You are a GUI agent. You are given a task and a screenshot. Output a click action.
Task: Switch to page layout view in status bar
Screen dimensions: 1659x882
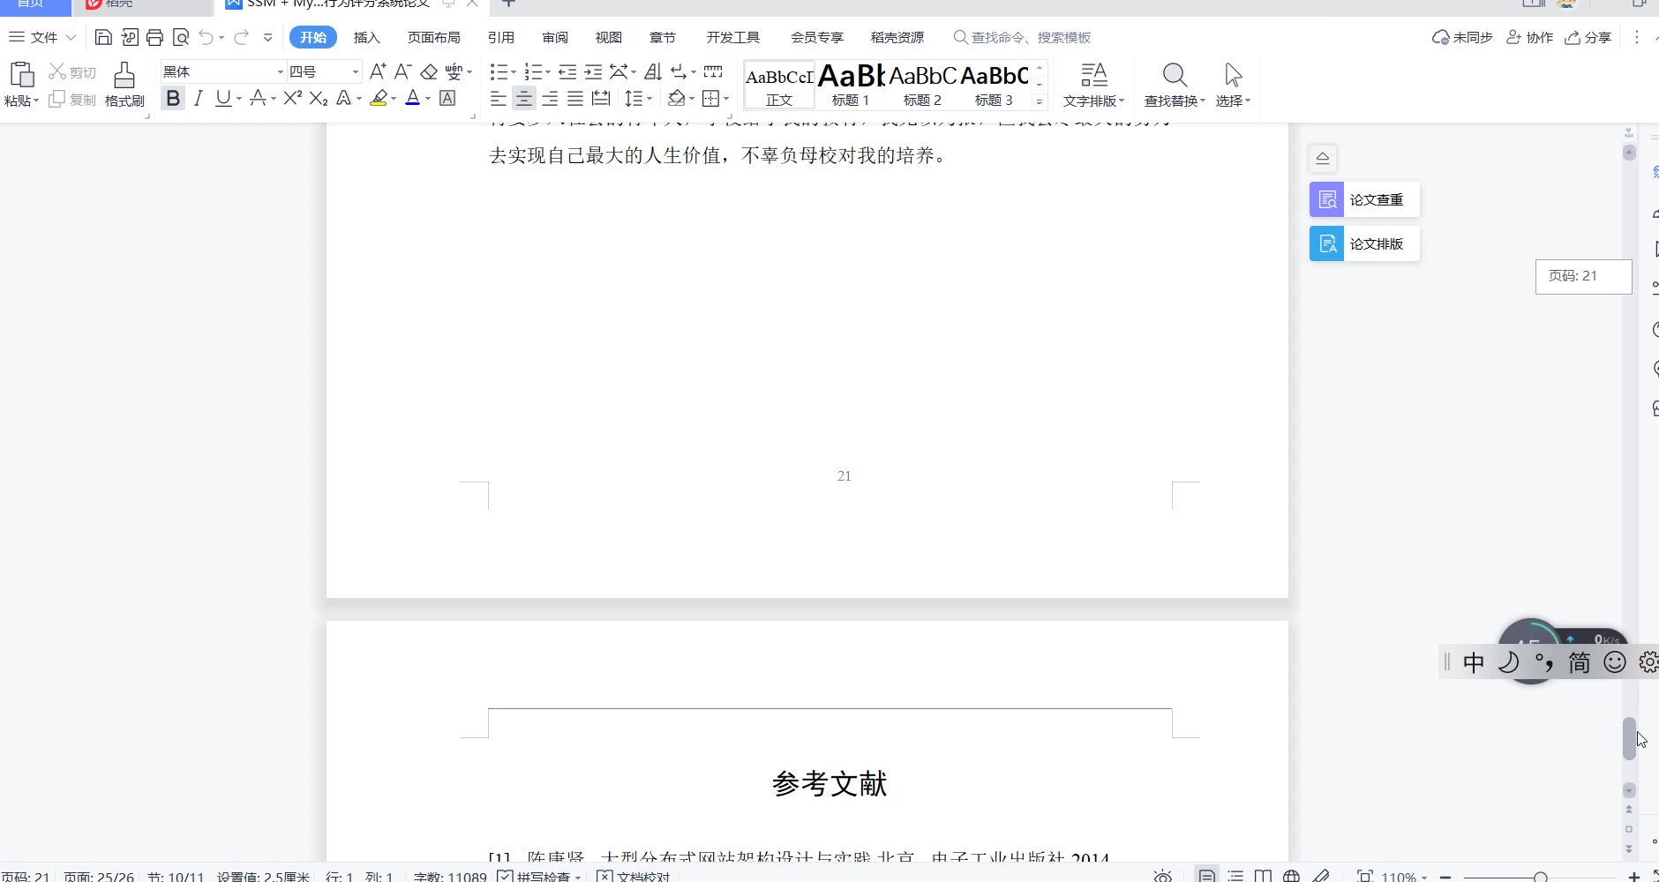pyautogui.click(x=1206, y=876)
